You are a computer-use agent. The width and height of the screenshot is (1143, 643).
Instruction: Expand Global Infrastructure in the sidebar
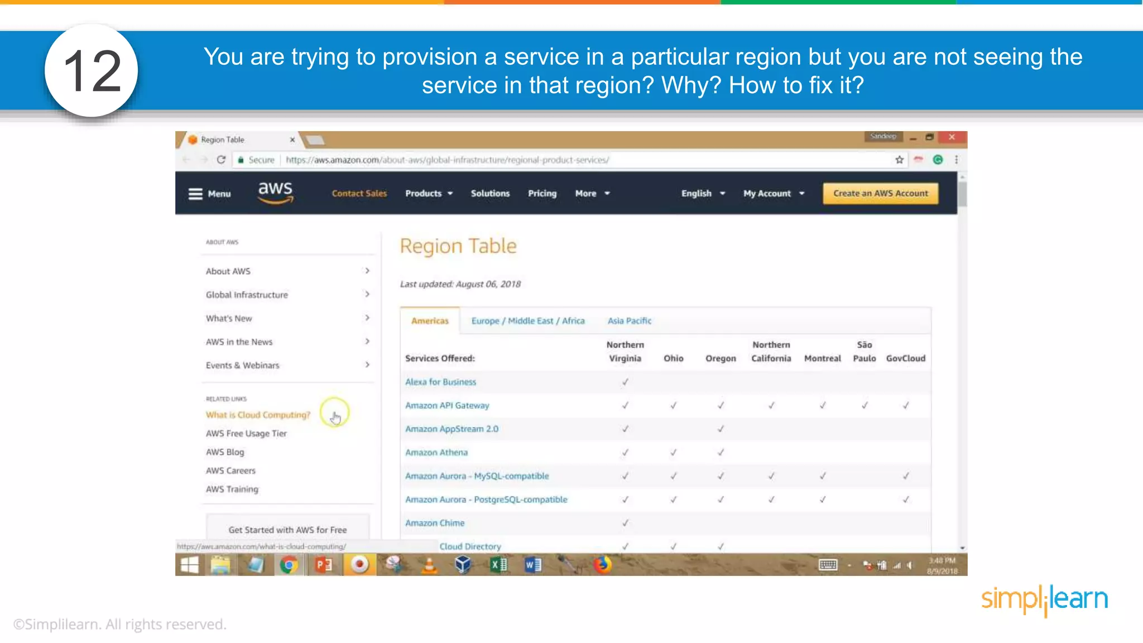287,294
